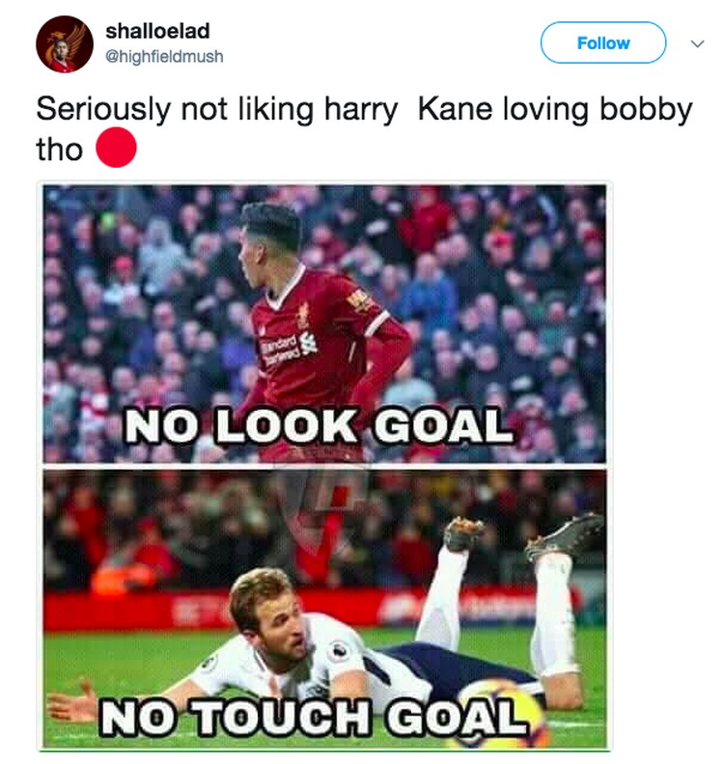The image size is (724, 764).
Task: Click the "NO TOUCH GOAL" caption text
Action: [314, 716]
